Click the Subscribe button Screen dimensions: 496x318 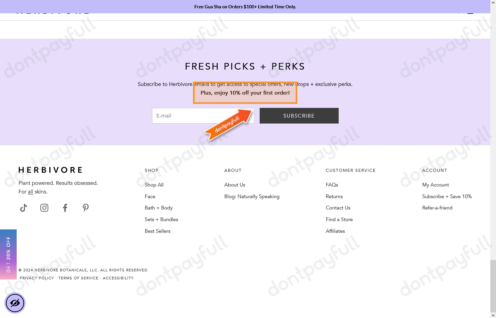point(299,116)
